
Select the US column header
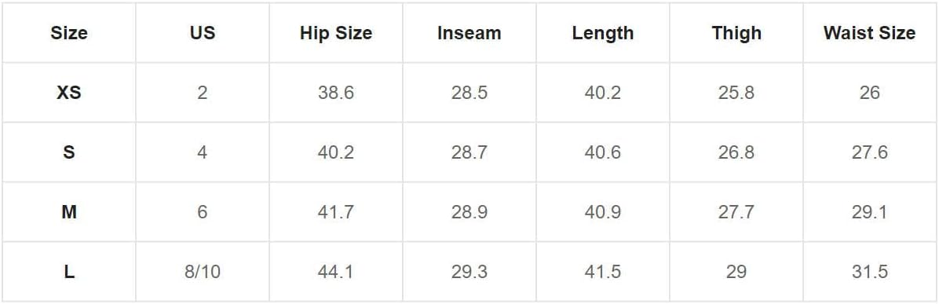pyautogui.click(x=203, y=32)
